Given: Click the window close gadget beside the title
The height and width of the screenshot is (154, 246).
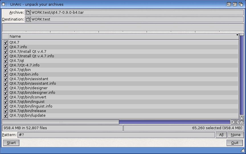Looking at the screenshot, I should point(3,4).
